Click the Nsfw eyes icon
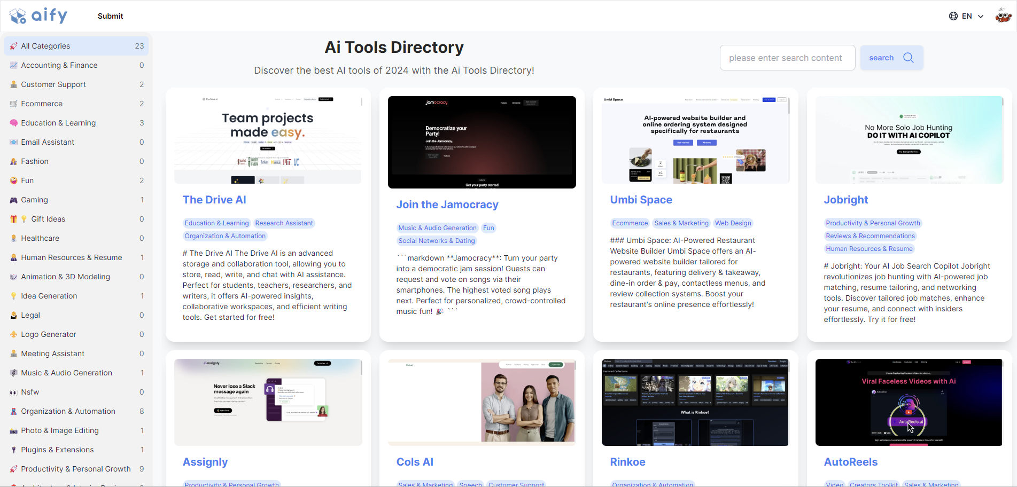This screenshot has height=487, width=1017. click(14, 392)
